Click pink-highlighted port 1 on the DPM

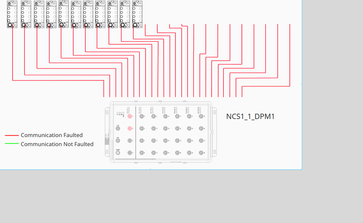pos(130,117)
